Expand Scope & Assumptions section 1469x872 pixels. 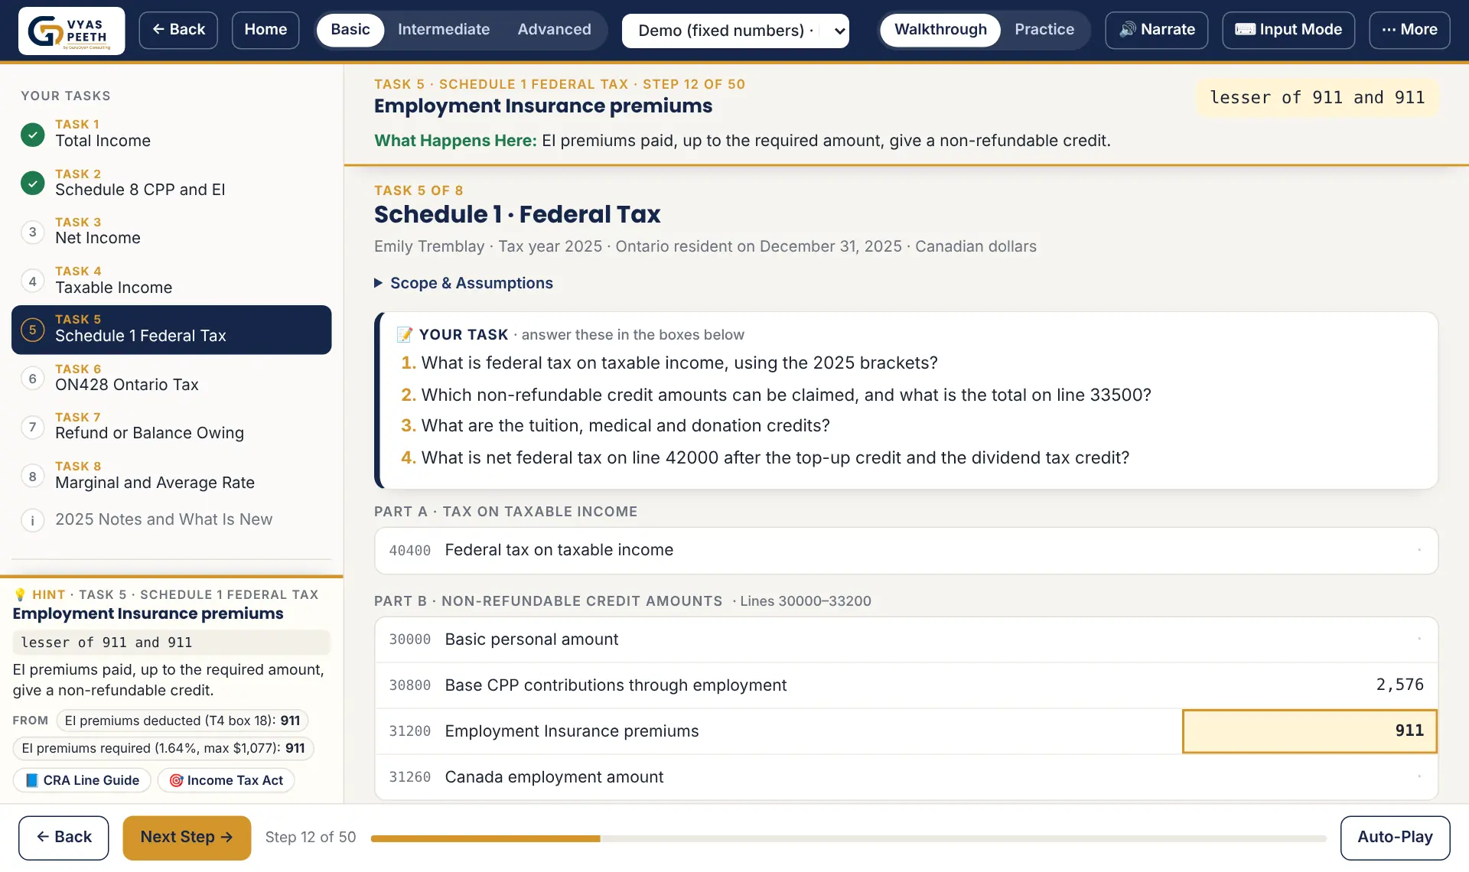point(464,283)
